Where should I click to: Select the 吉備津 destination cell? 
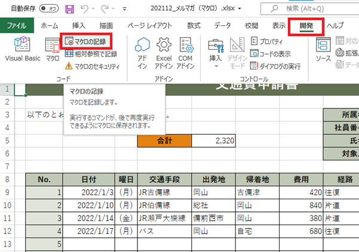(x=257, y=192)
